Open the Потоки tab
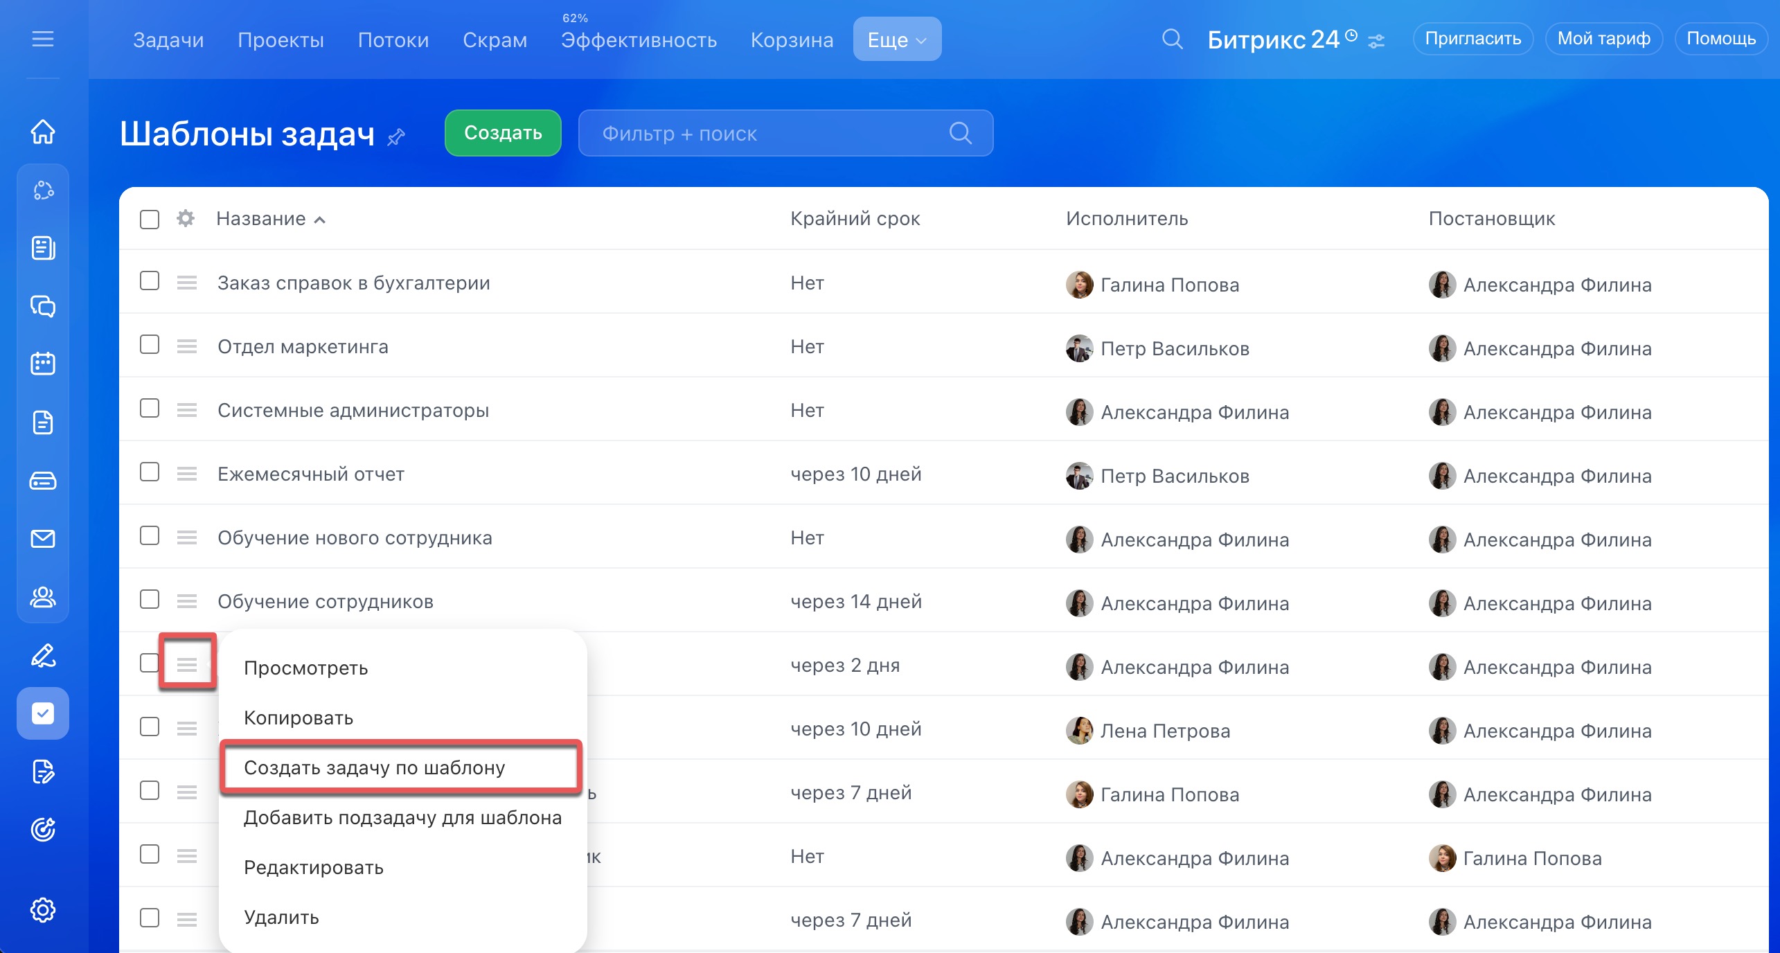Screen dimensions: 1780x953 point(393,40)
